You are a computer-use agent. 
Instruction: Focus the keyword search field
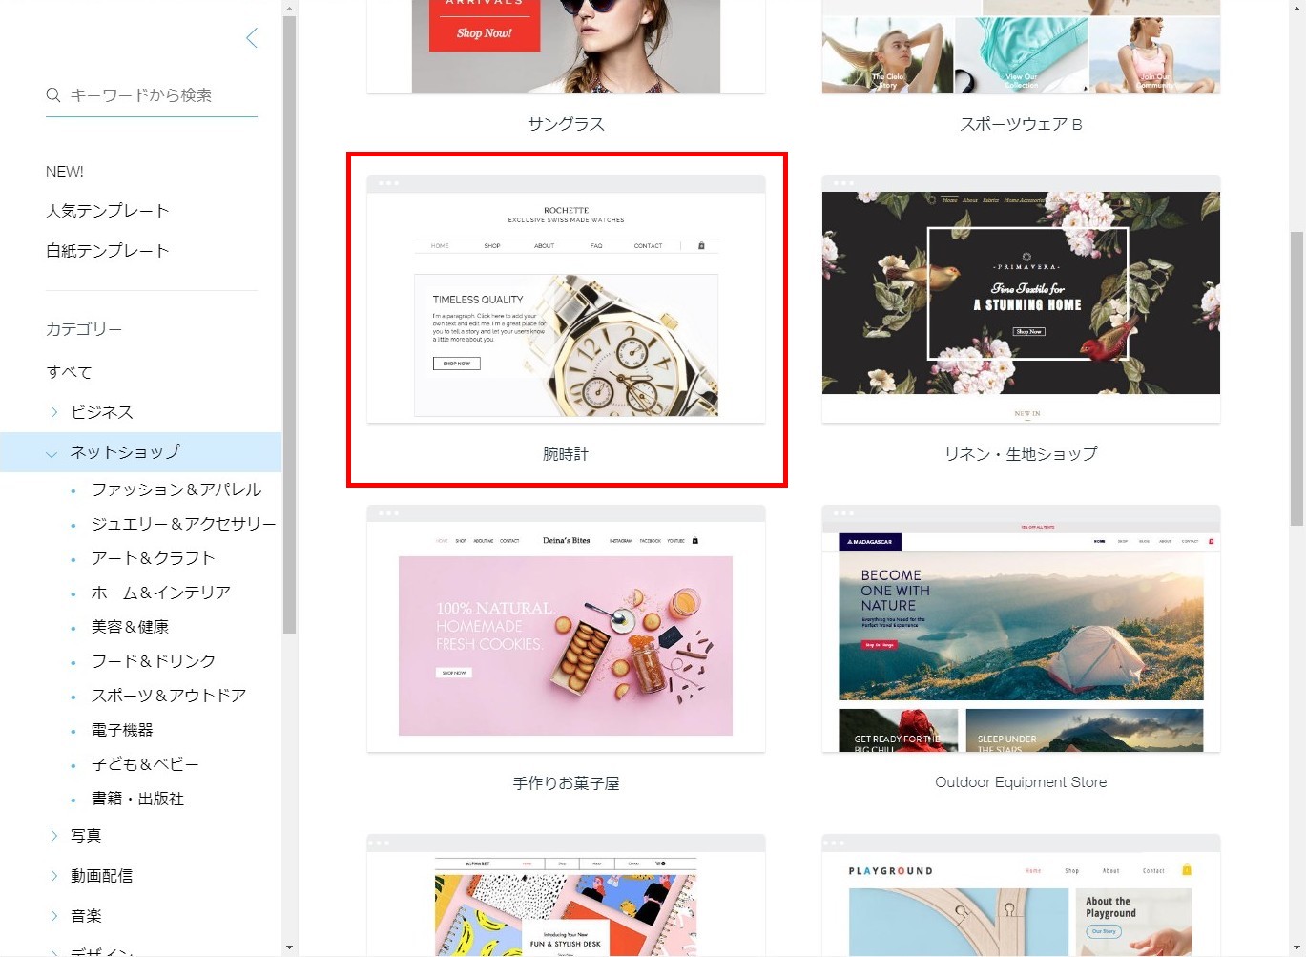point(152,95)
